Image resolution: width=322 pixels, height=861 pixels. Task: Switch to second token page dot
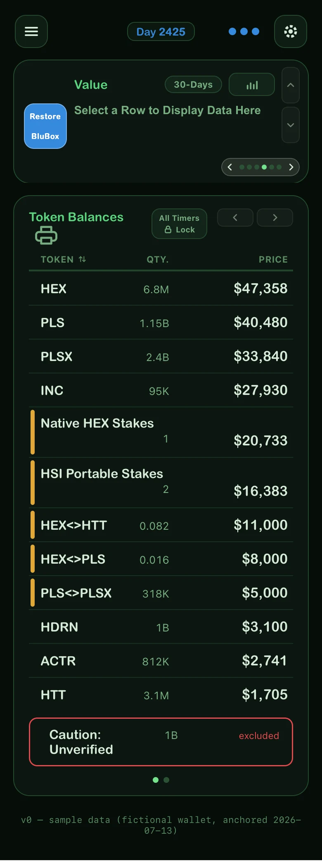[166, 780]
